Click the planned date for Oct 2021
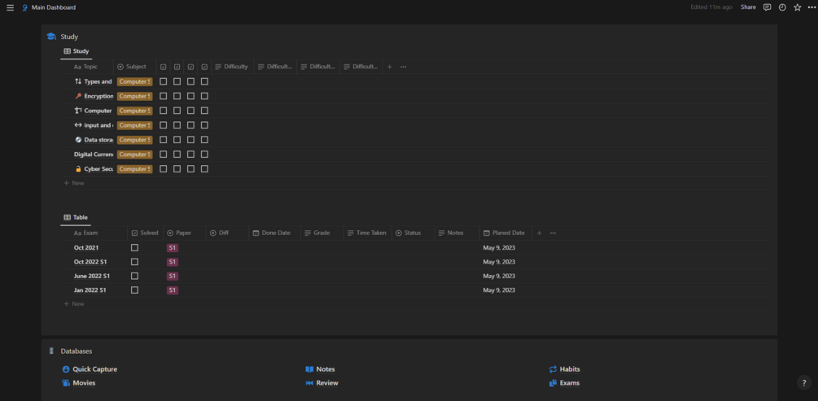This screenshot has height=401, width=818. pyautogui.click(x=499, y=248)
